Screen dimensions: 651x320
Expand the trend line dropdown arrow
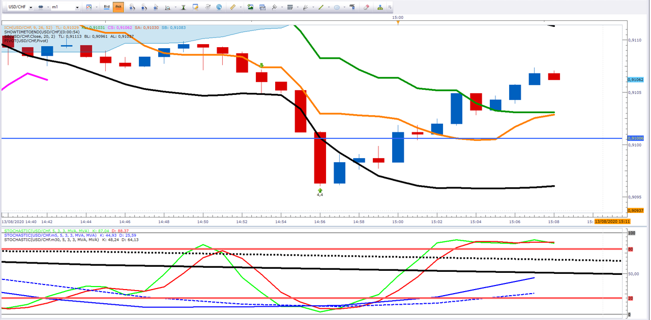(x=329, y=7)
